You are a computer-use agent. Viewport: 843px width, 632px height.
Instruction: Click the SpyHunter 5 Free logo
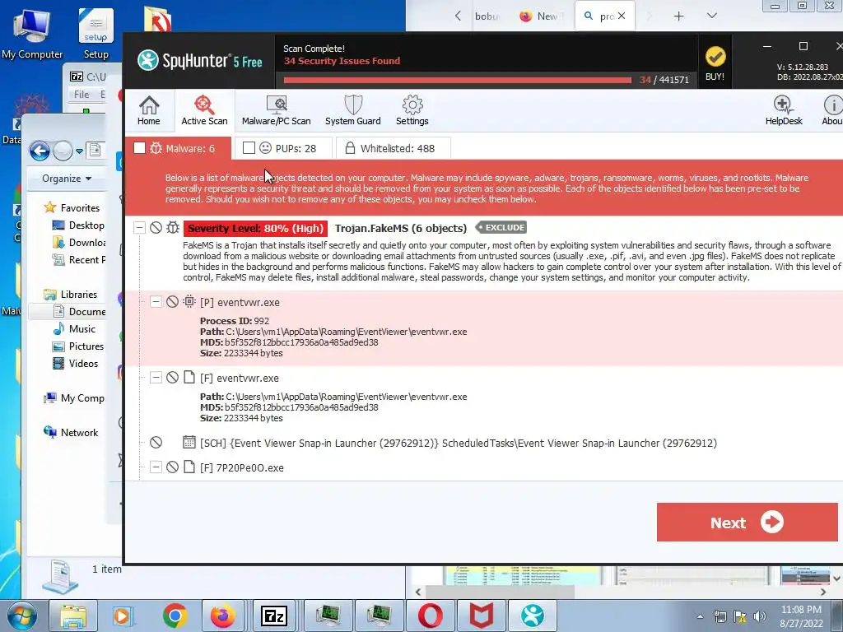pyautogui.click(x=200, y=60)
